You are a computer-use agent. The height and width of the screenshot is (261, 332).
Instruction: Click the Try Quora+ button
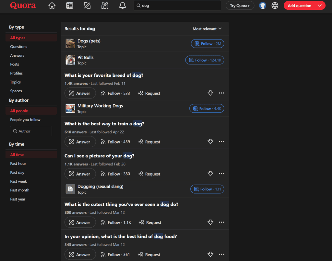coord(240,6)
